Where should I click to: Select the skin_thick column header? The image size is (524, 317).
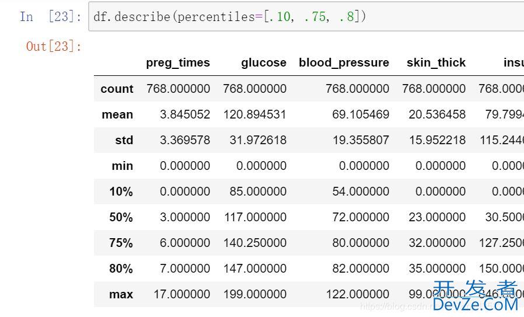point(436,62)
